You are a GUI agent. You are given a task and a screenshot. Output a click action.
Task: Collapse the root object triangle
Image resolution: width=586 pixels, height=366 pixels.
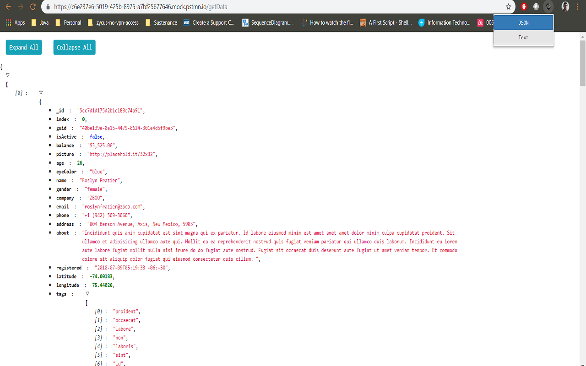[x=8, y=75]
